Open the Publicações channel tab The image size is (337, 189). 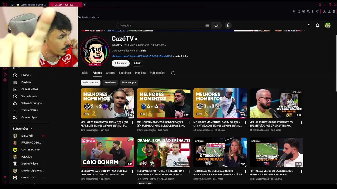[157, 73]
